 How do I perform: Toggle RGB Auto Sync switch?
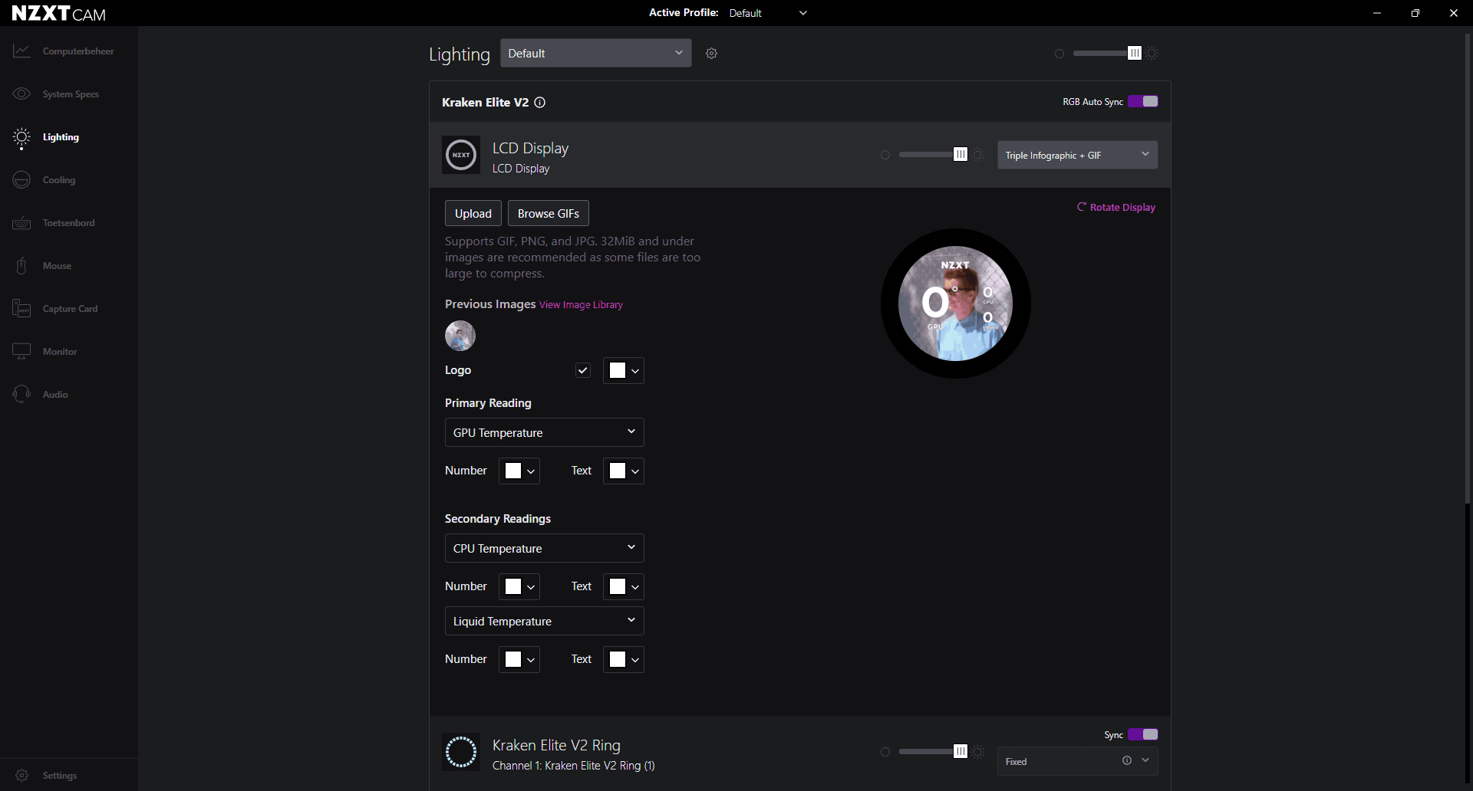tap(1143, 101)
